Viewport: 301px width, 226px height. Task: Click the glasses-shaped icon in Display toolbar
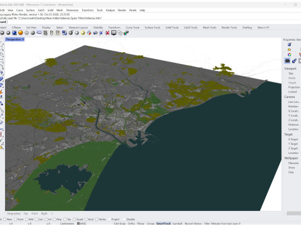(39, 33)
